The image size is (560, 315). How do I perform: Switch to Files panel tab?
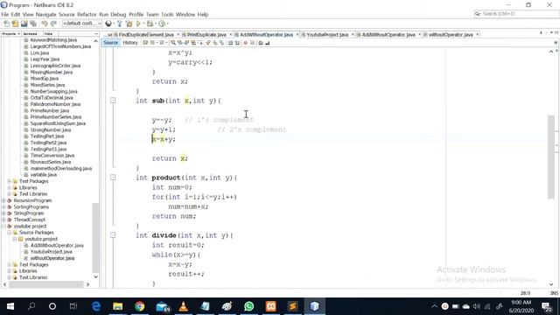coord(49,34)
